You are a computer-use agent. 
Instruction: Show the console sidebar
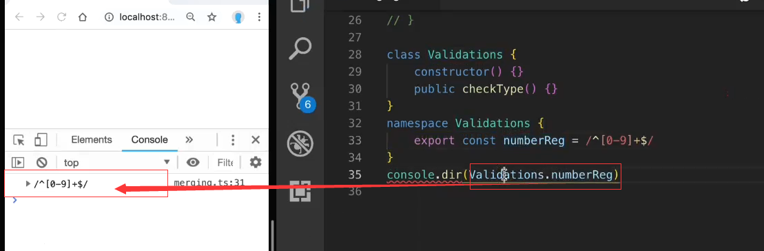point(17,162)
